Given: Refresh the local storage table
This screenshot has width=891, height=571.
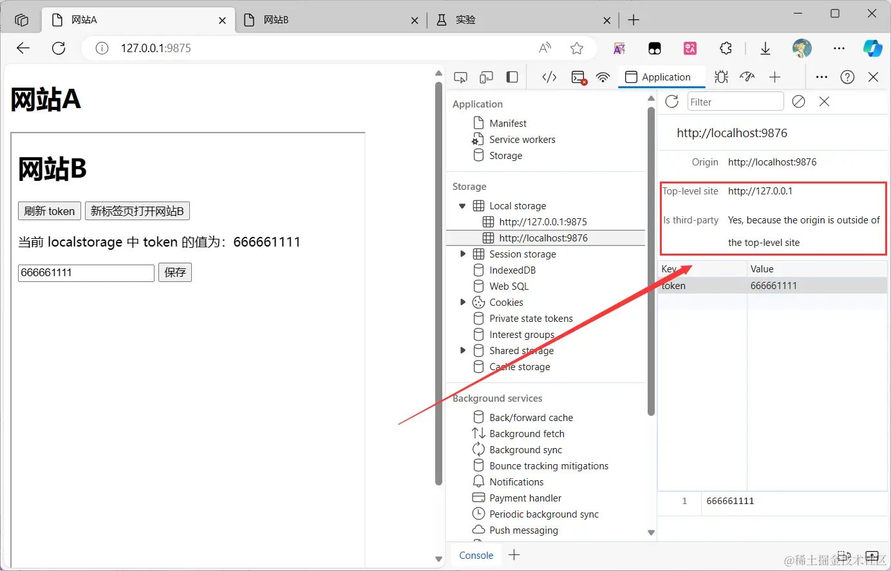Looking at the screenshot, I should click(671, 102).
